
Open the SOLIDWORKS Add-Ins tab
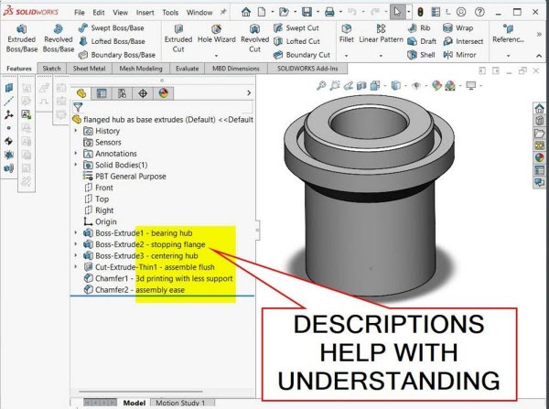[307, 69]
